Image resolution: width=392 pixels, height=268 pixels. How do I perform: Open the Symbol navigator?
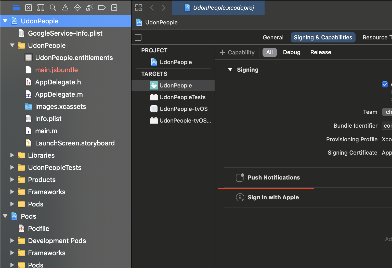pos(41,8)
